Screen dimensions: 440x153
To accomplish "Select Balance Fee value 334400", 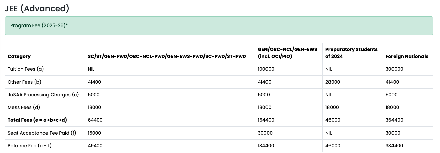I will point(394,146).
